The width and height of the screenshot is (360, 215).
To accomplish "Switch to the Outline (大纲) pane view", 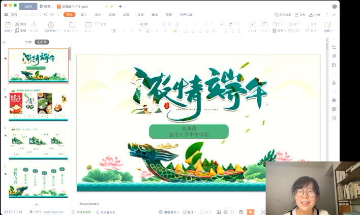I will coord(28,42).
